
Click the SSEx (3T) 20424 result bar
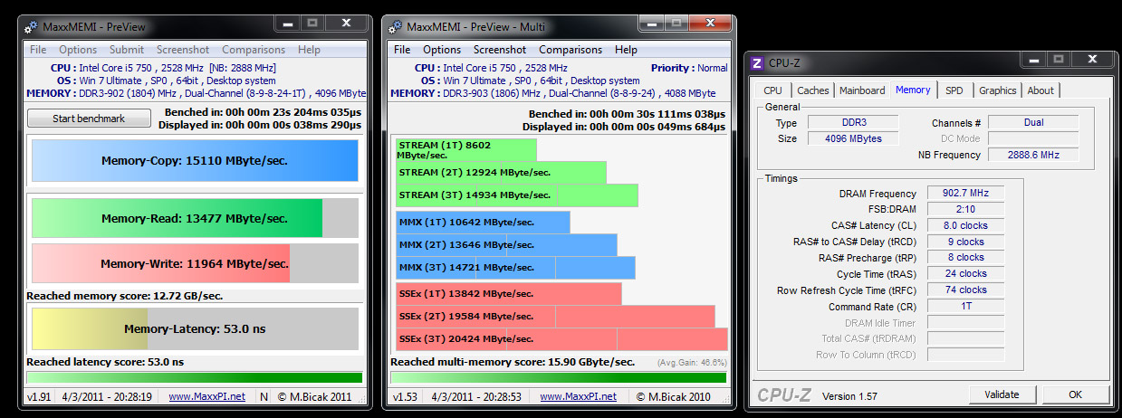tap(561, 339)
